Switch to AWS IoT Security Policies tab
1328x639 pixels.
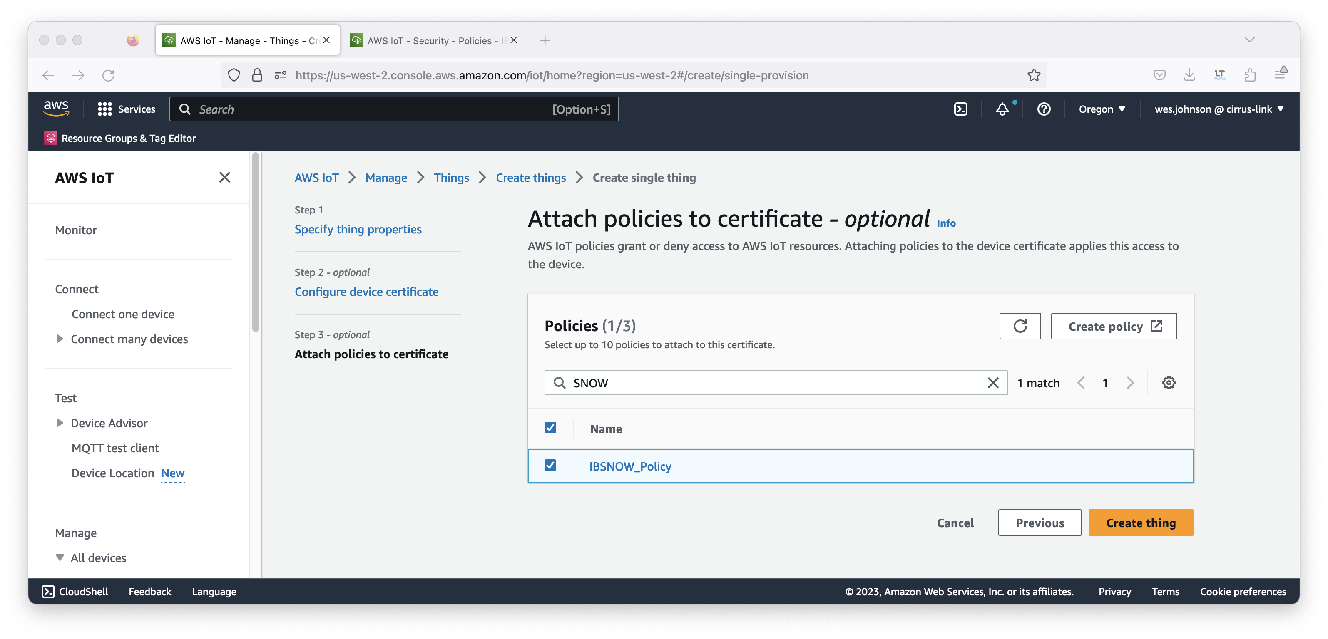tap(434, 40)
